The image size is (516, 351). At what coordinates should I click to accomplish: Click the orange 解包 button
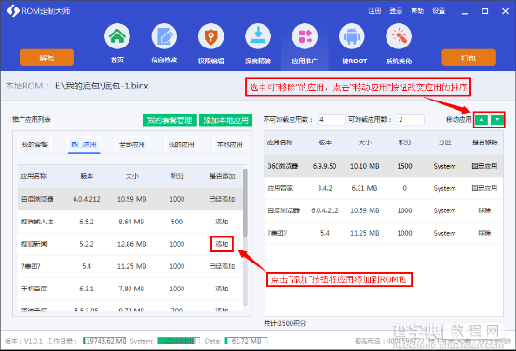(47, 58)
